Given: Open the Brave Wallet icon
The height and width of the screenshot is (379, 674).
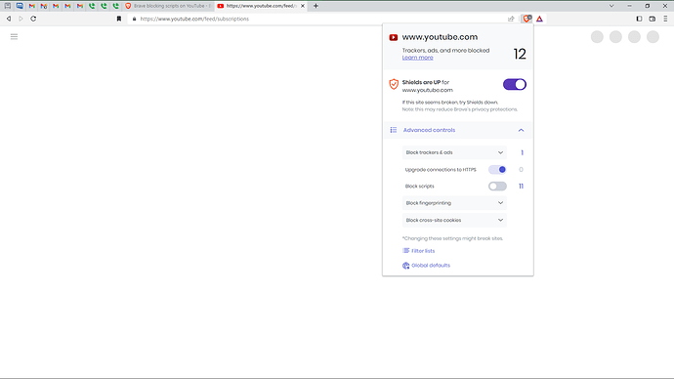Looking at the screenshot, I should tap(653, 19).
